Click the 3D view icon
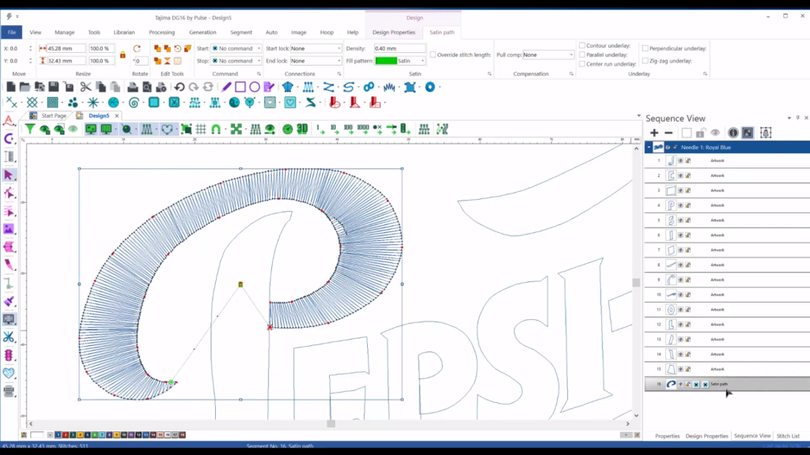Screen dimensions: 810x455 pyautogui.click(x=301, y=129)
